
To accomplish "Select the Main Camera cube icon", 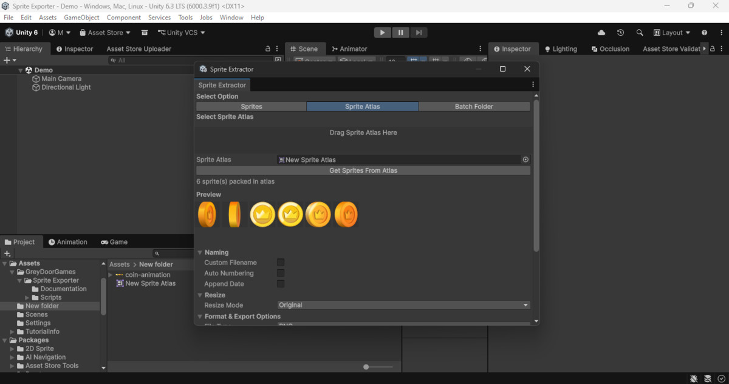I will (x=36, y=79).
